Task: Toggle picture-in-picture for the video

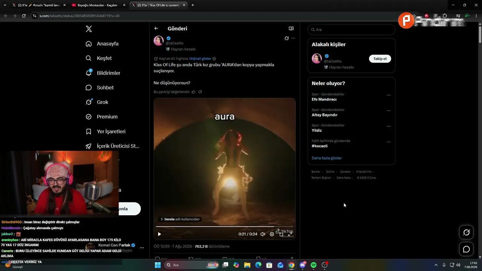Action: [281, 234]
